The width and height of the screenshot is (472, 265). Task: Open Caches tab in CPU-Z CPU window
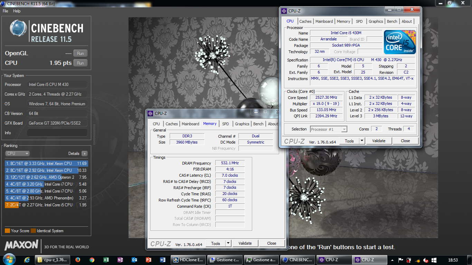[305, 21]
